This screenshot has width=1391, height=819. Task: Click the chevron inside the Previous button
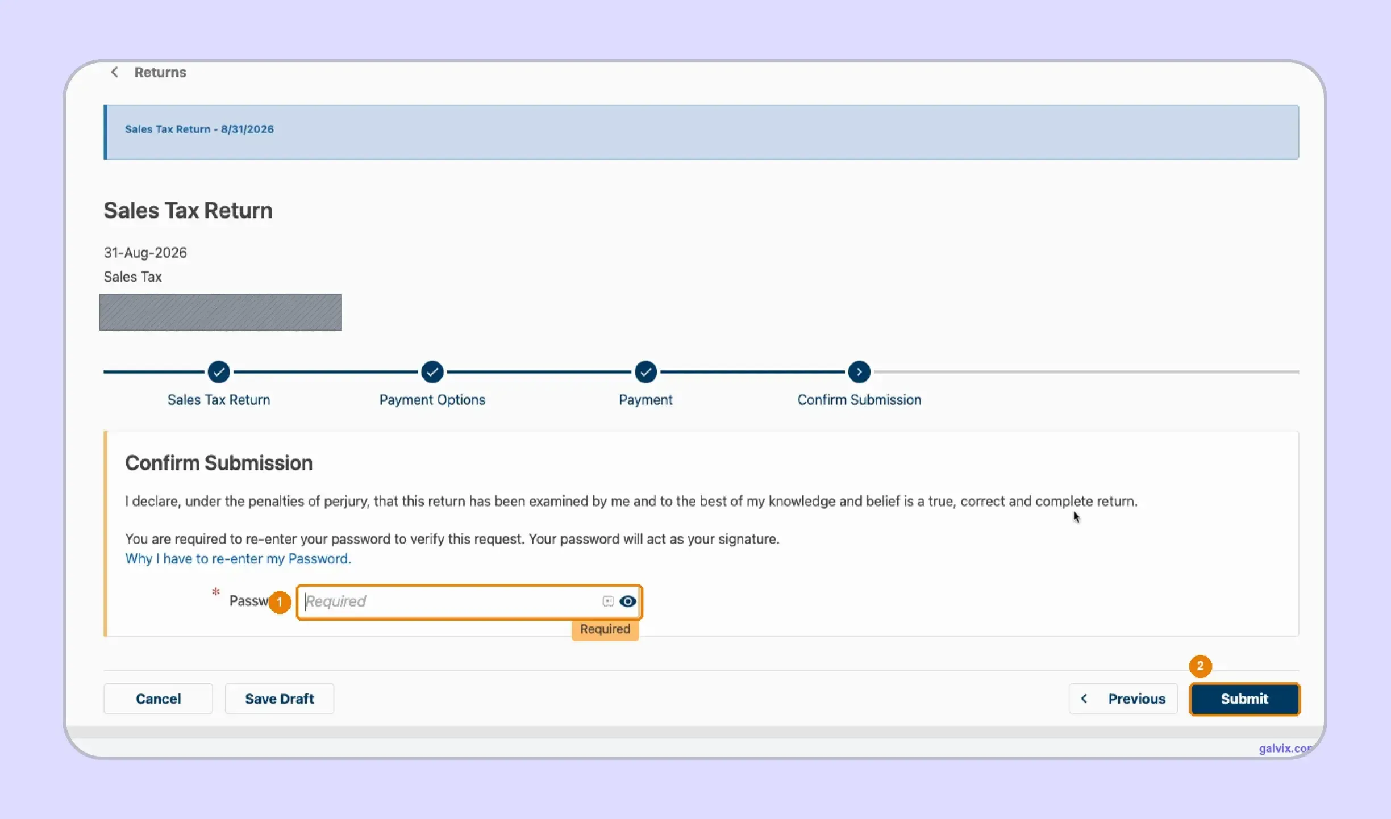(x=1084, y=699)
